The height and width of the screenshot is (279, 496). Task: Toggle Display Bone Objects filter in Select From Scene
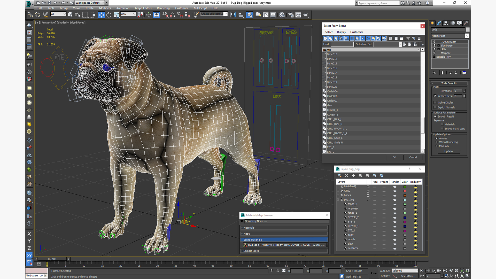(368, 38)
